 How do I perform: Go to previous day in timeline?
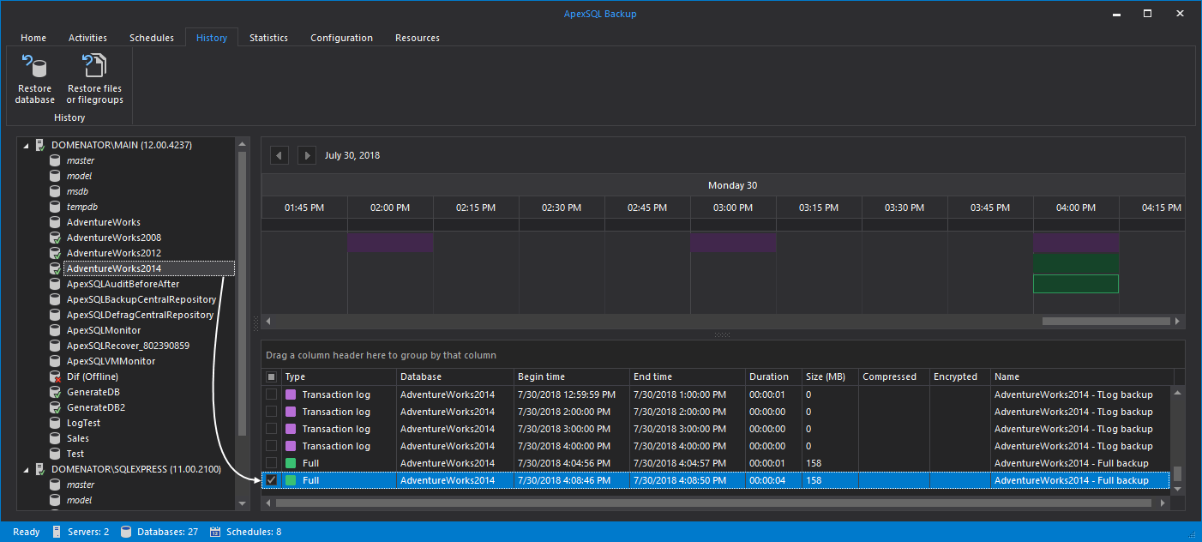pyautogui.click(x=279, y=155)
